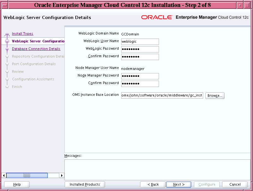This screenshot has width=253, height=191.
Task: Go to Database Connection Details step
Action: point(36,49)
